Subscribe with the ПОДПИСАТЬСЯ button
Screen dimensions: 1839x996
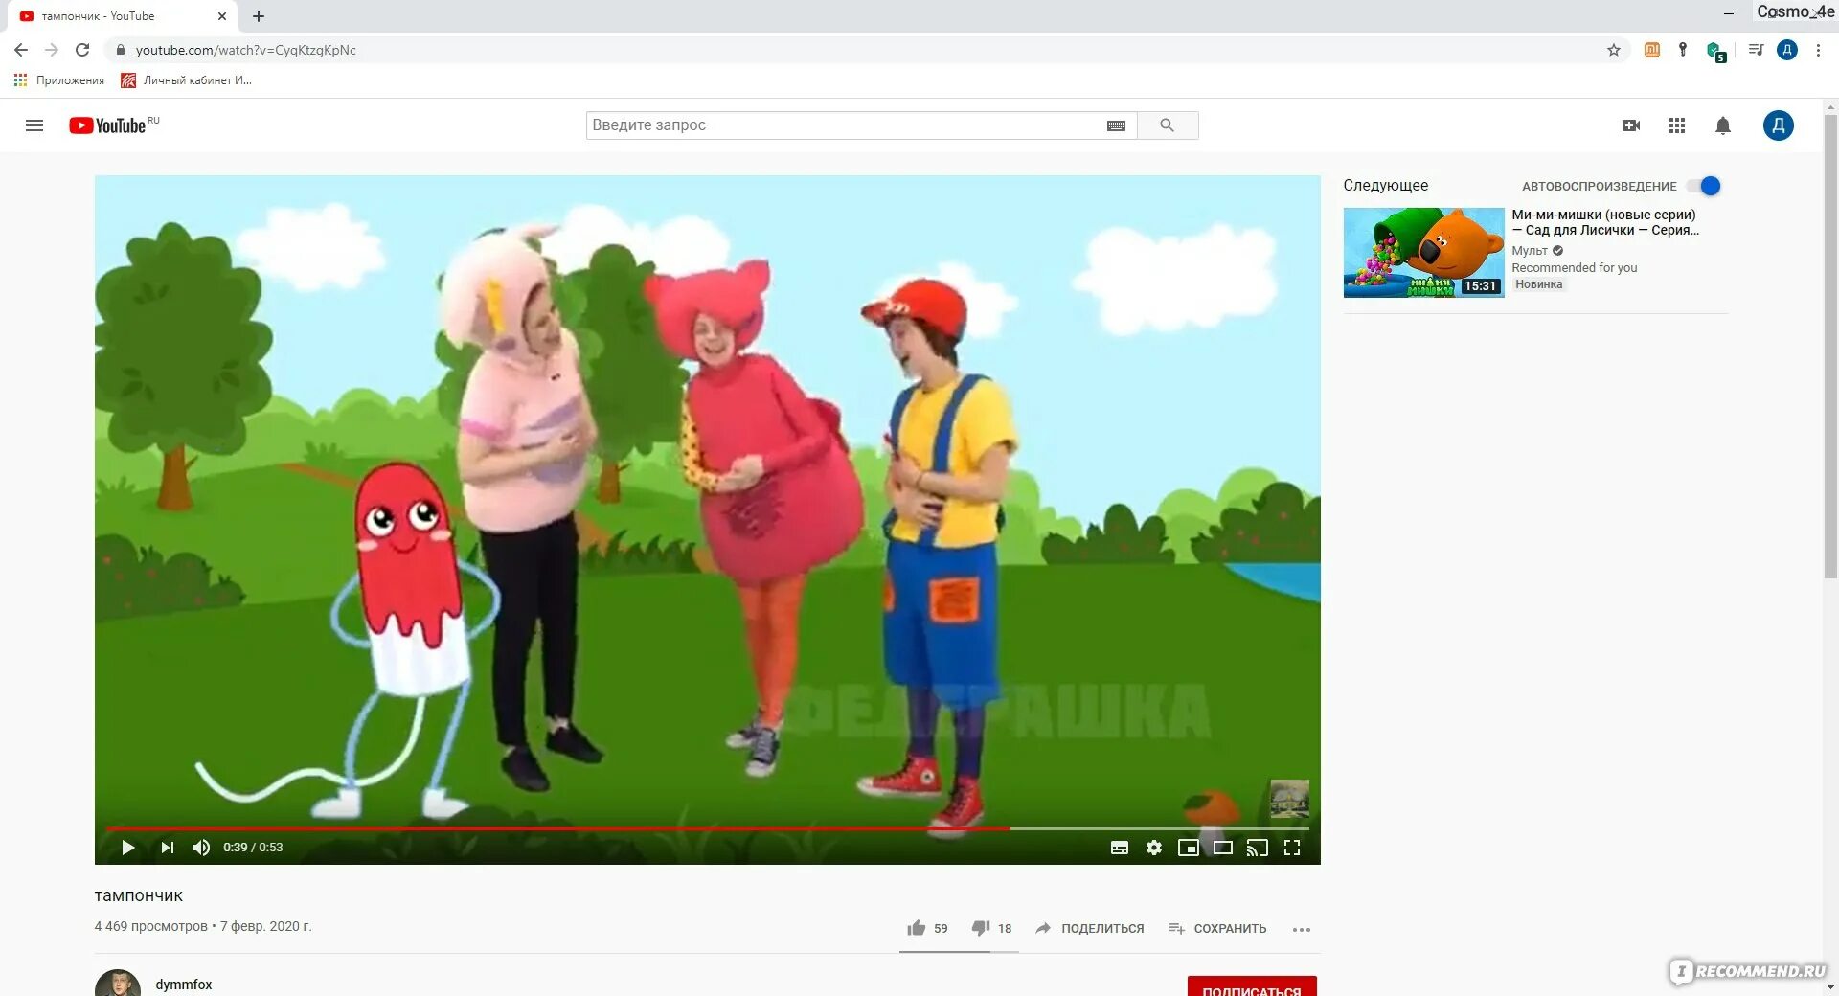click(x=1252, y=986)
